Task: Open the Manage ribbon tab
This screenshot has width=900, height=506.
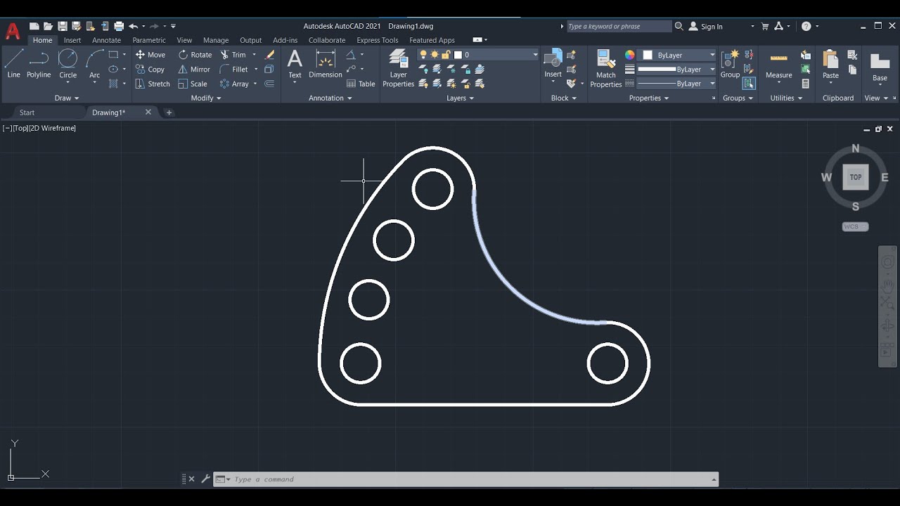Action: pos(216,40)
